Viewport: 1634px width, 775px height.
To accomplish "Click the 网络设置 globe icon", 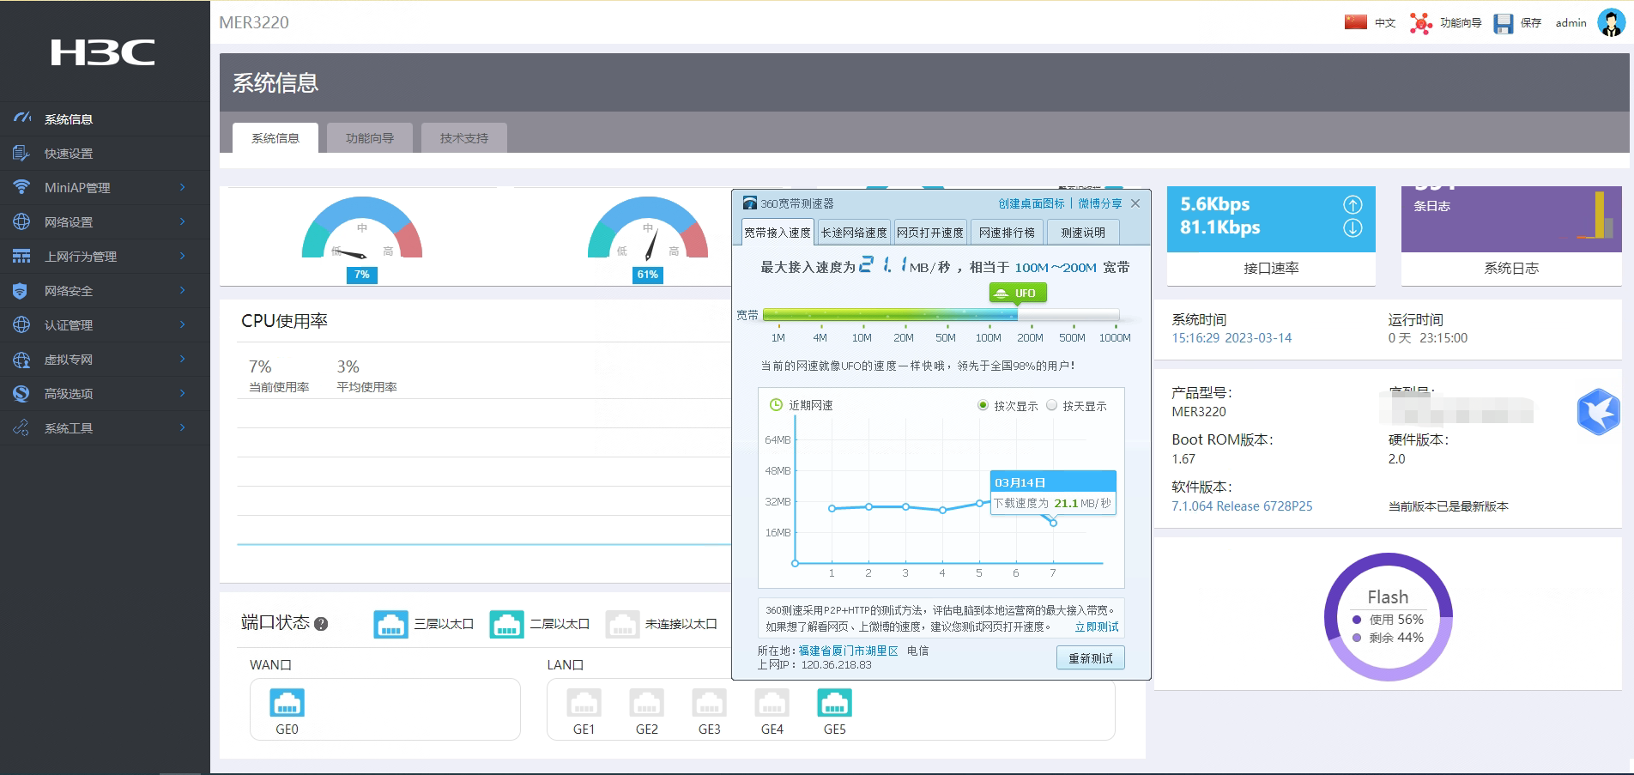I will (21, 221).
